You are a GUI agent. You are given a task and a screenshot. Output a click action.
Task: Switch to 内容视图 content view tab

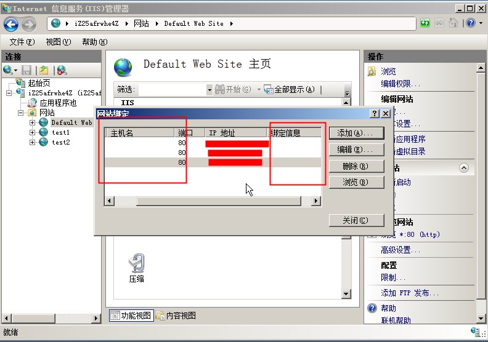point(176,316)
